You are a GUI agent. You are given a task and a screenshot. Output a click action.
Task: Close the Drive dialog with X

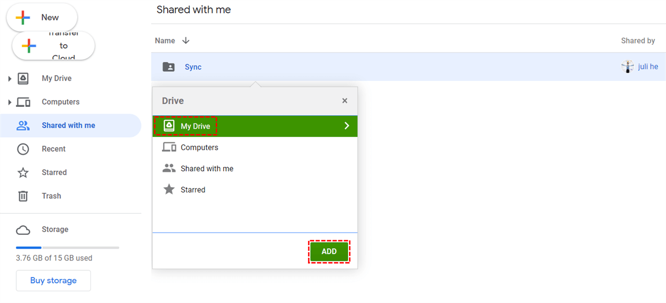point(345,101)
